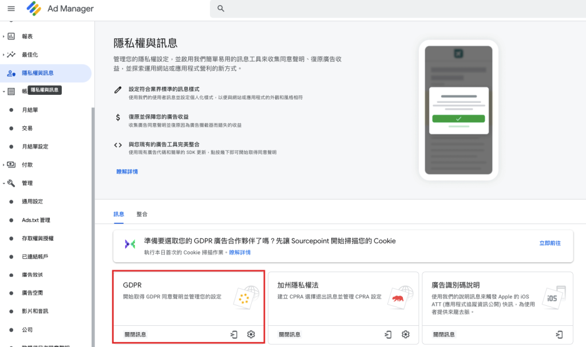The height and width of the screenshot is (347, 586).
Task: Expand the 最佳化 sidebar section arrow
Action: pyautogui.click(x=4, y=54)
